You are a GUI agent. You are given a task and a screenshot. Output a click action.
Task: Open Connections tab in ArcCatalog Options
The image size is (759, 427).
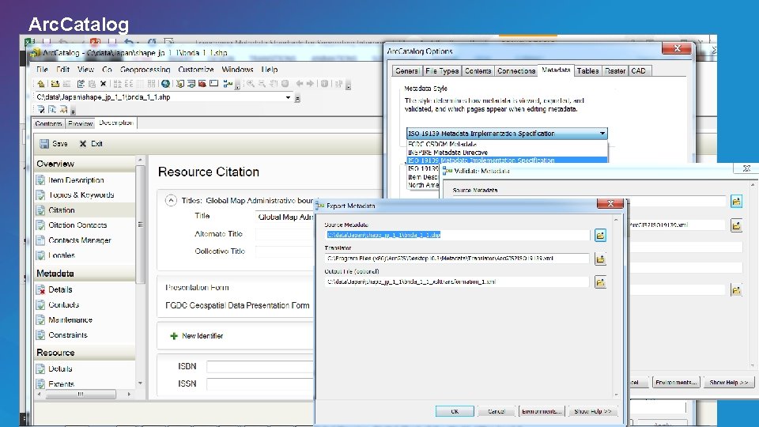[x=516, y=70]
